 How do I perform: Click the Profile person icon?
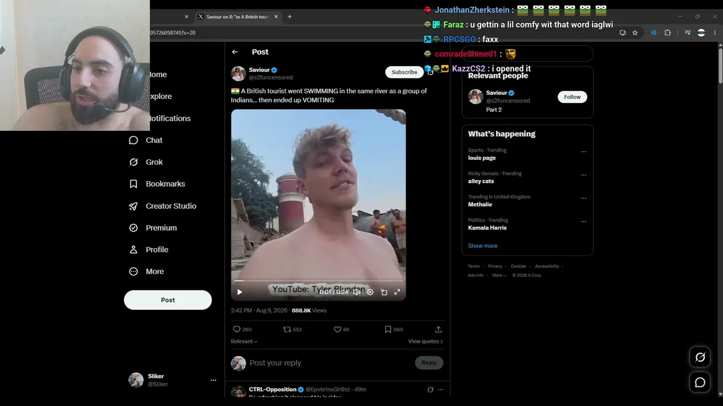coord(133,250)
